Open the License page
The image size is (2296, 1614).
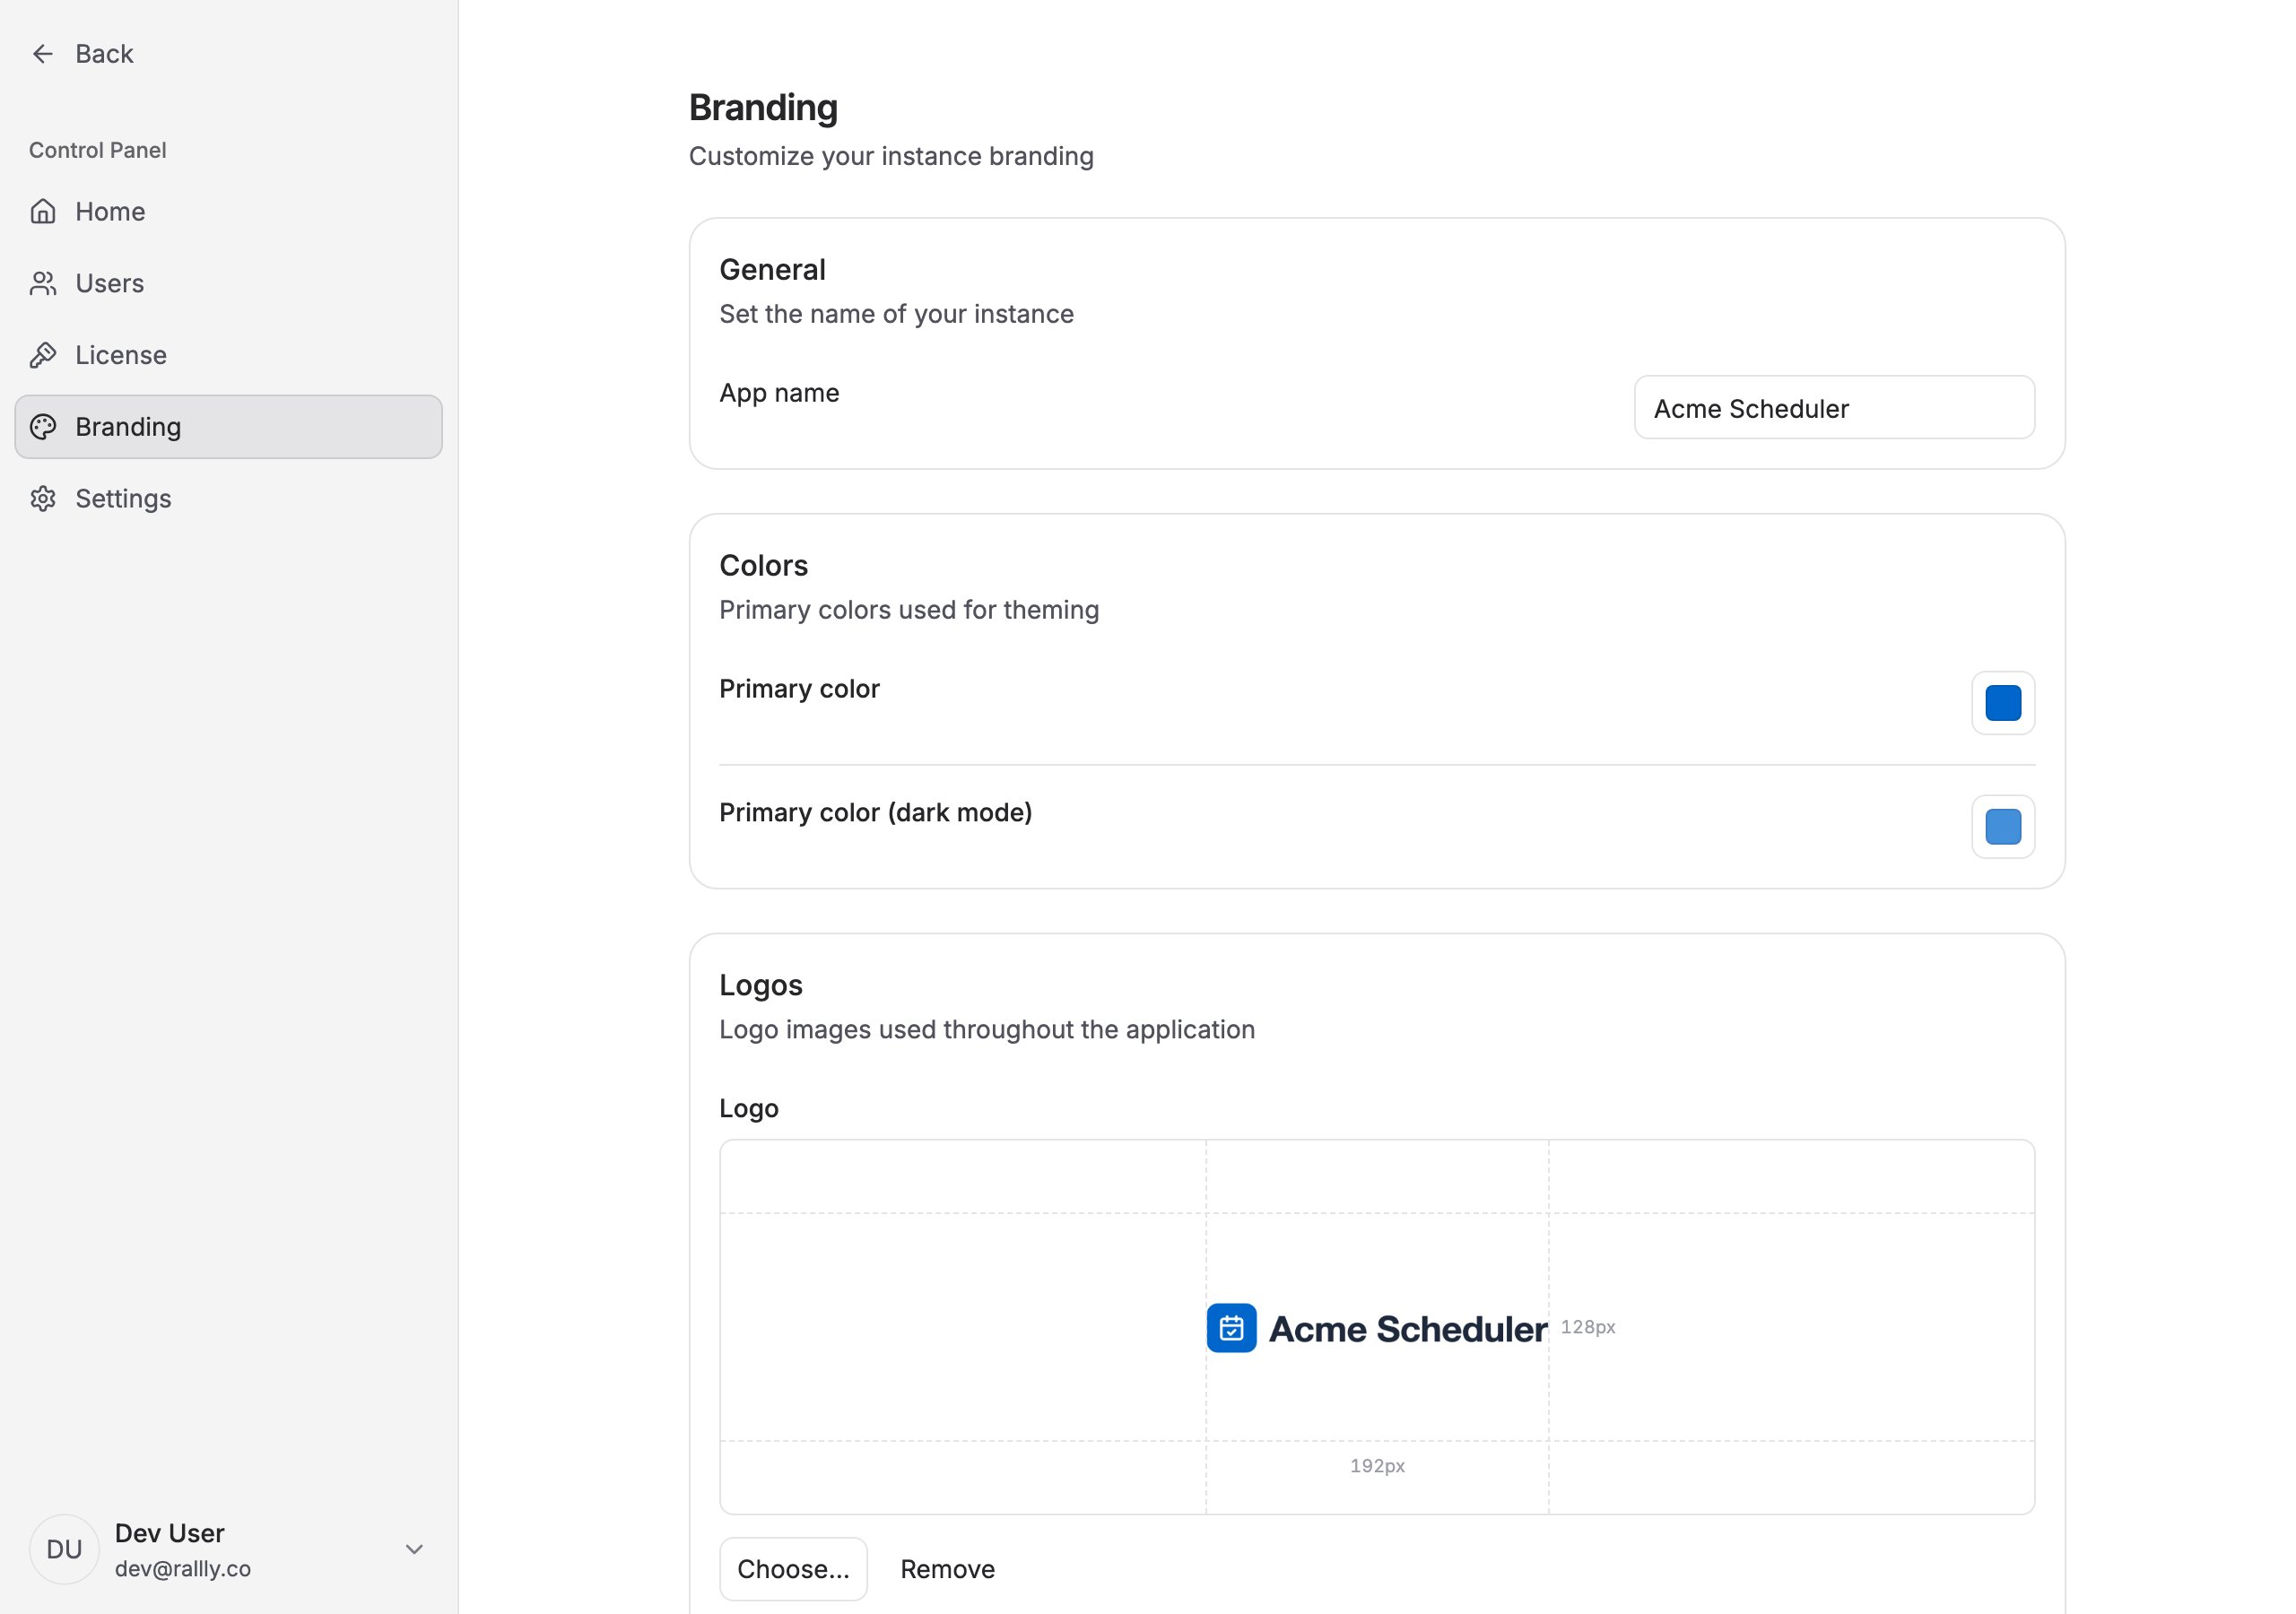tap(228, 355)
